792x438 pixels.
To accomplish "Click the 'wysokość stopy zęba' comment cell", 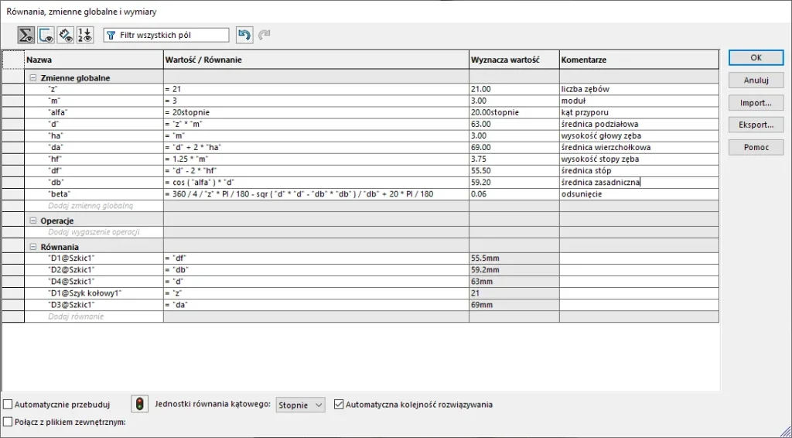I will (x=639, y=159).
